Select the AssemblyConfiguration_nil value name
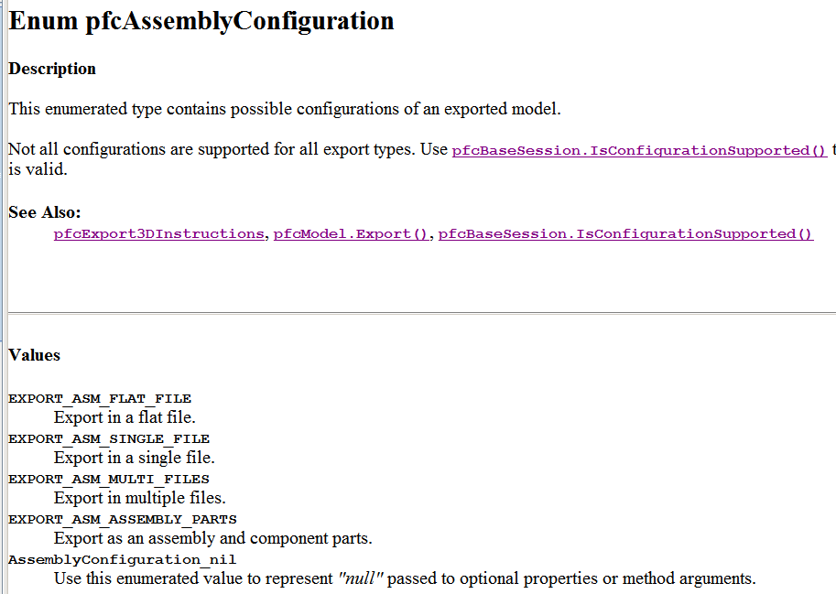 [122, 559]
